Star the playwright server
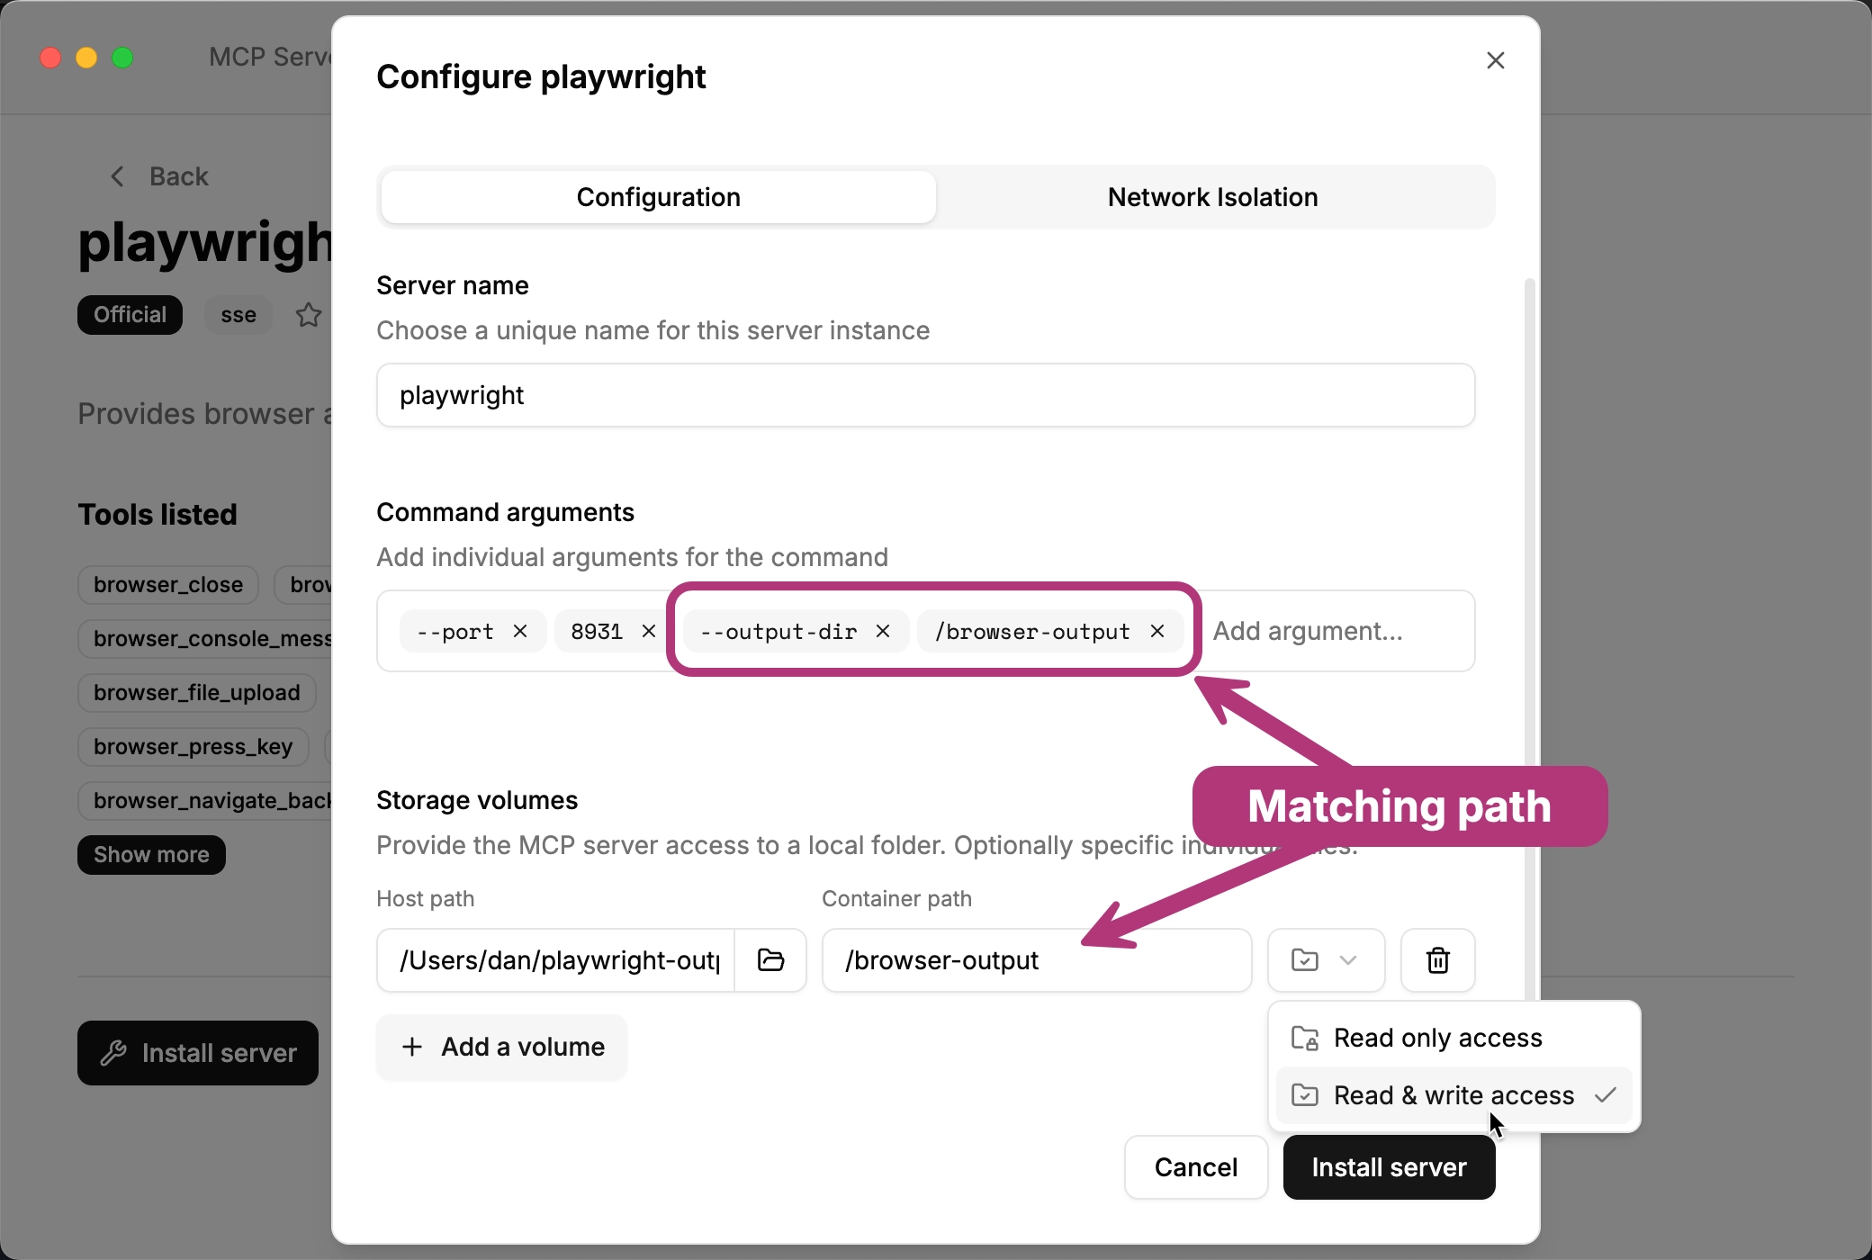The height and width of the screenshot is (1260, 1872). (x=307, y=315)
